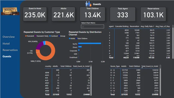Viewport: 174px width, 98px height.
Task: Click the room type table scrollbar
Action: click(160, 80)
